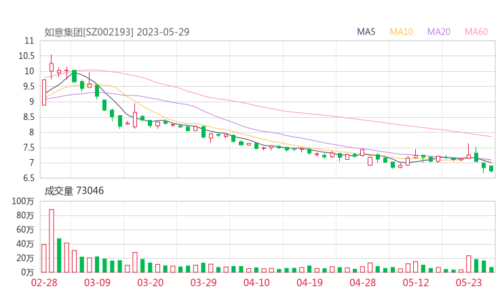The image size is (502, 298).
Task: Click the 02-28 date axis label
Action: tap(44, 282)
